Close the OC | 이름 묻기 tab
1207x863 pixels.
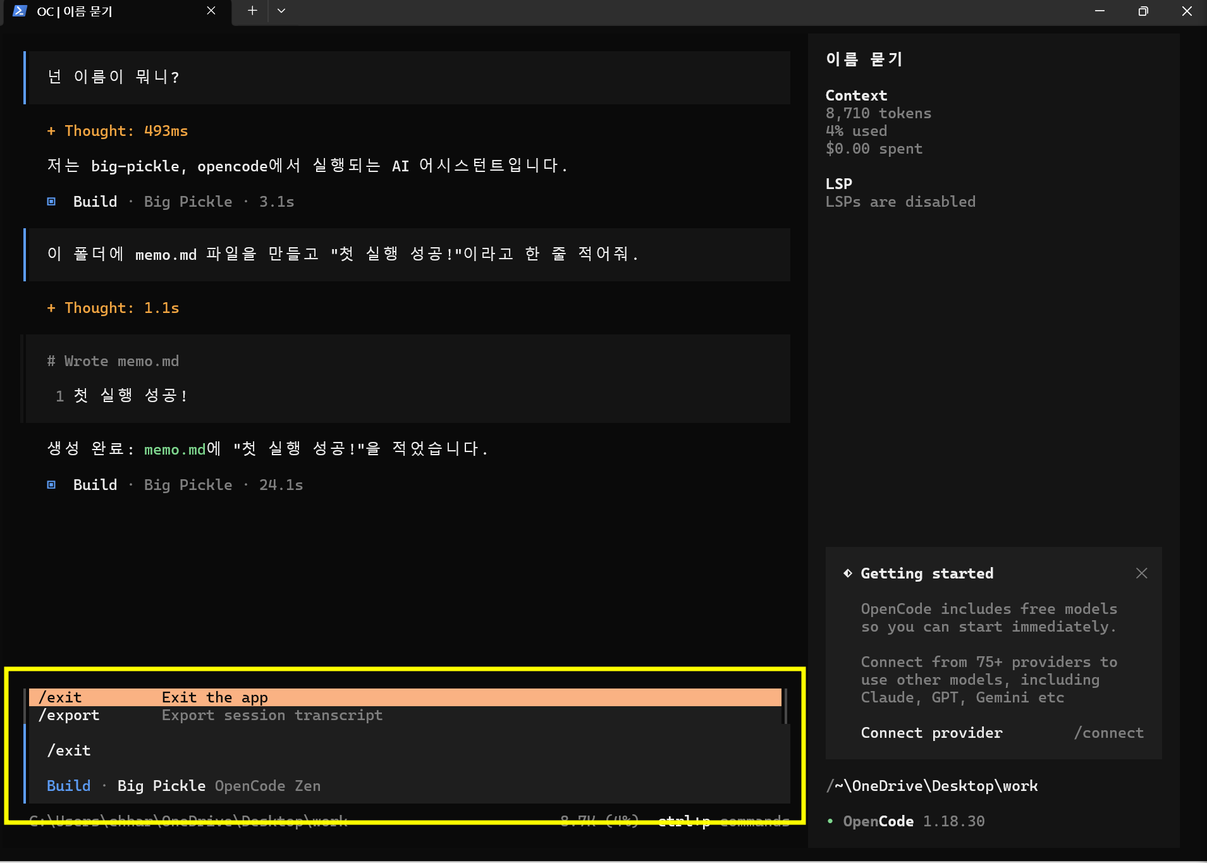point(211,11)
